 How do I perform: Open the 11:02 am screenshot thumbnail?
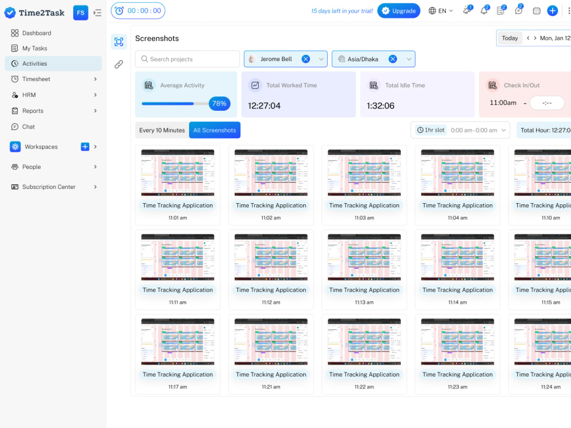pos(271,172)
